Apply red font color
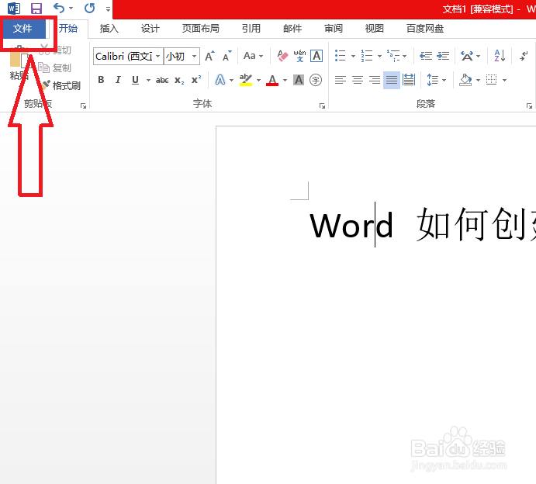Screen dimensions: 536x484 click(x=272, y=80)
